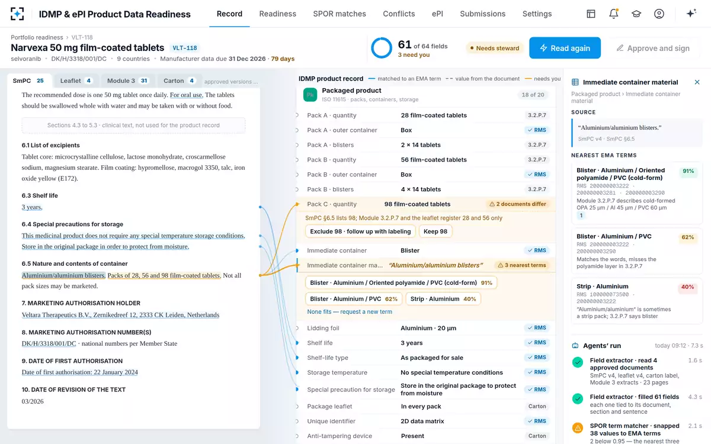
Task: Click the 2 documents differ warning
Action: tap(518, 204)
